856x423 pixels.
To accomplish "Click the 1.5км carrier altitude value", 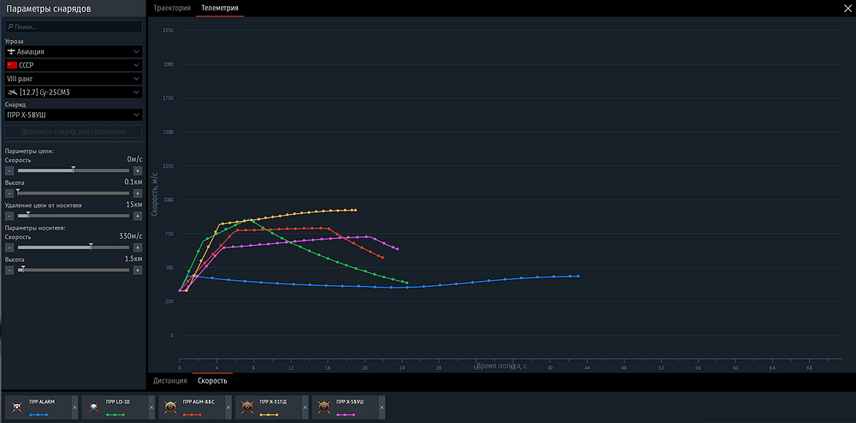I will (x=134, y=259).
